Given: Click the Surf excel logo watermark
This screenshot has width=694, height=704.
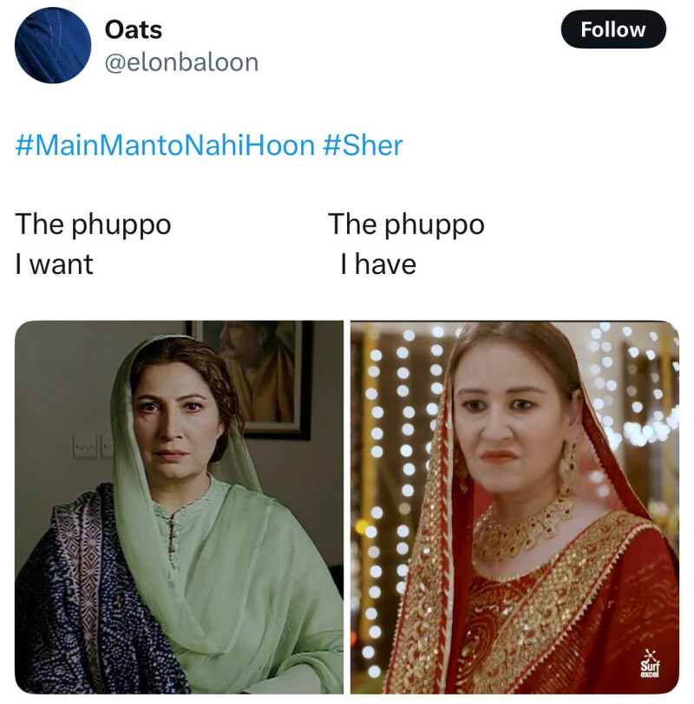Looking at the screenshot, I should pyautogui.click(x=651, y=664).
